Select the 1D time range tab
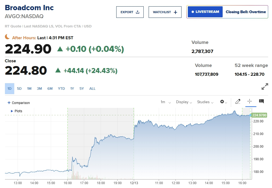This screenshot has width=272, height=188. coord(9,89)
